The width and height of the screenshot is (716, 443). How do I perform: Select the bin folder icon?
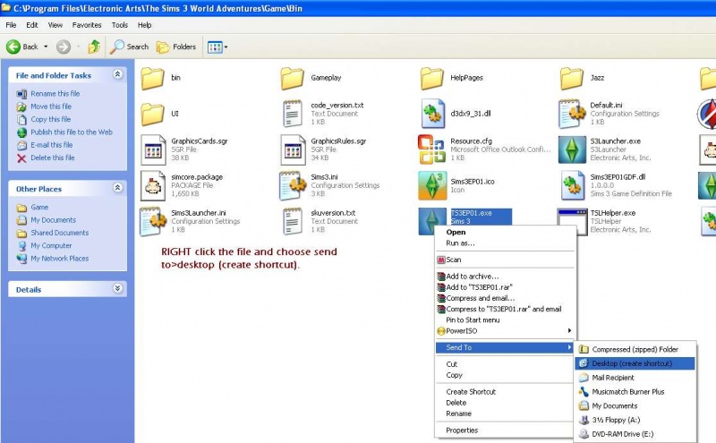click(152, 78)
